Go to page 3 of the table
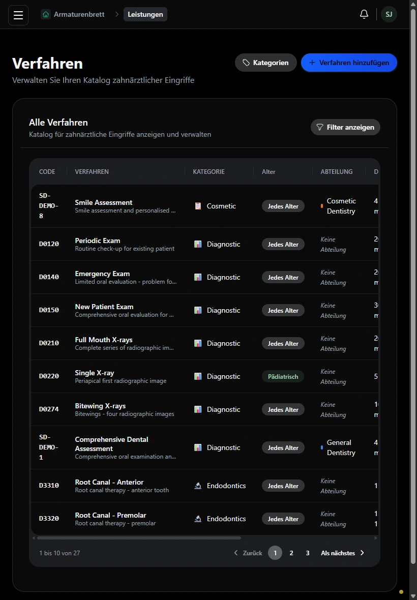Image resolution: width=417 pixels, height=600 pixels. tap(308, 553)
